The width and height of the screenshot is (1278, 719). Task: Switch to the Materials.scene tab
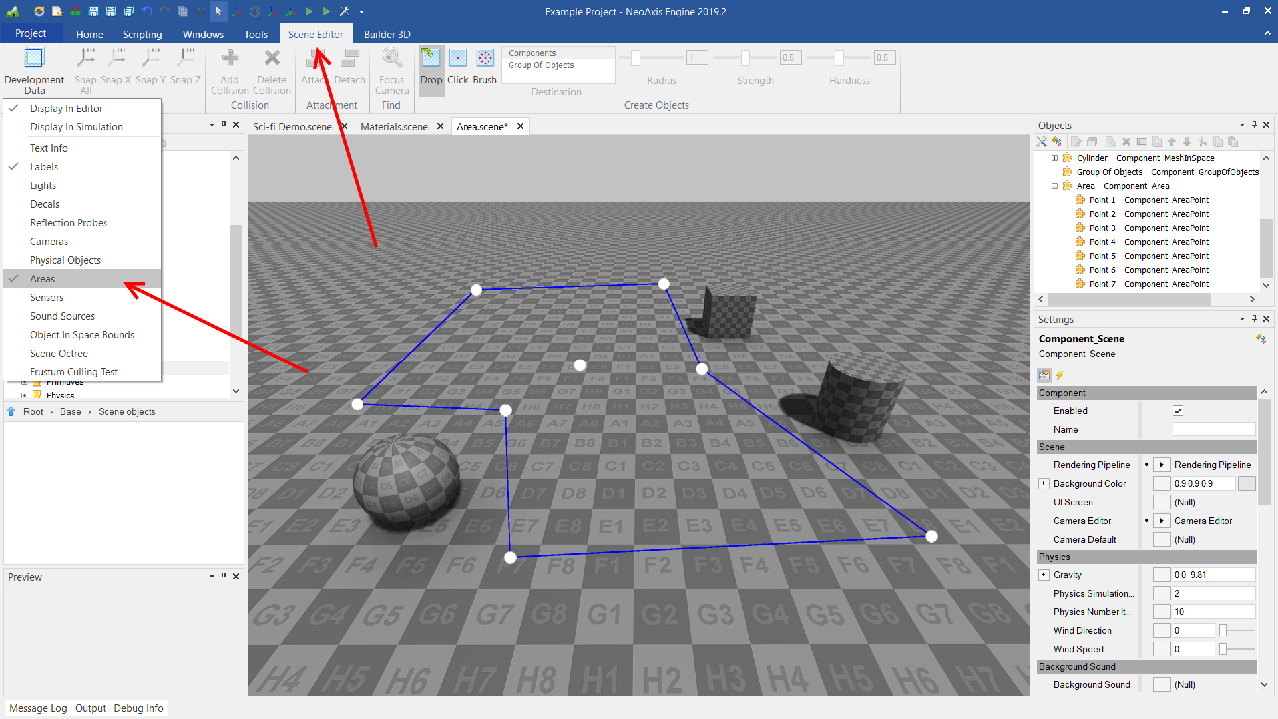[x=394, y=126]
